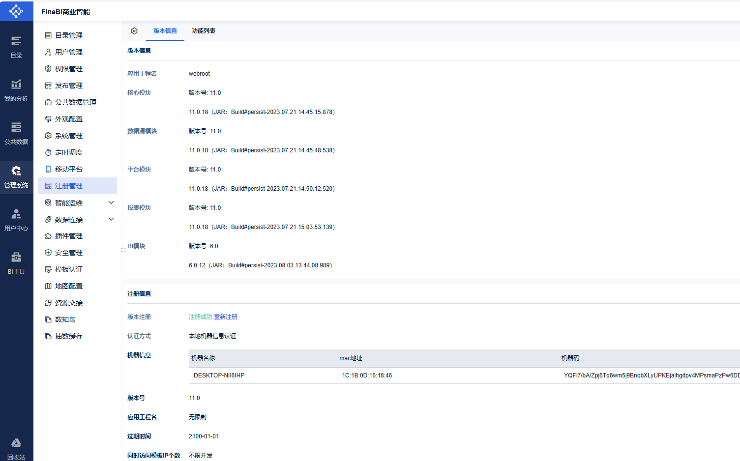This screenshot has width=740, height=461.
Task: Click the 机器码 column header
Action: tap(570, 358)
